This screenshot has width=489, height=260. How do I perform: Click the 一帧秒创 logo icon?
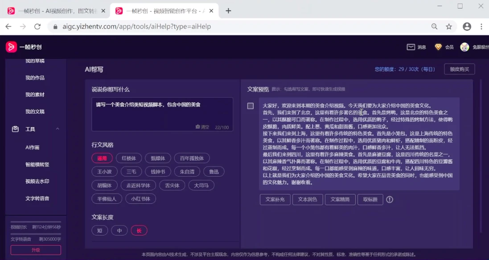pos(11,47)
